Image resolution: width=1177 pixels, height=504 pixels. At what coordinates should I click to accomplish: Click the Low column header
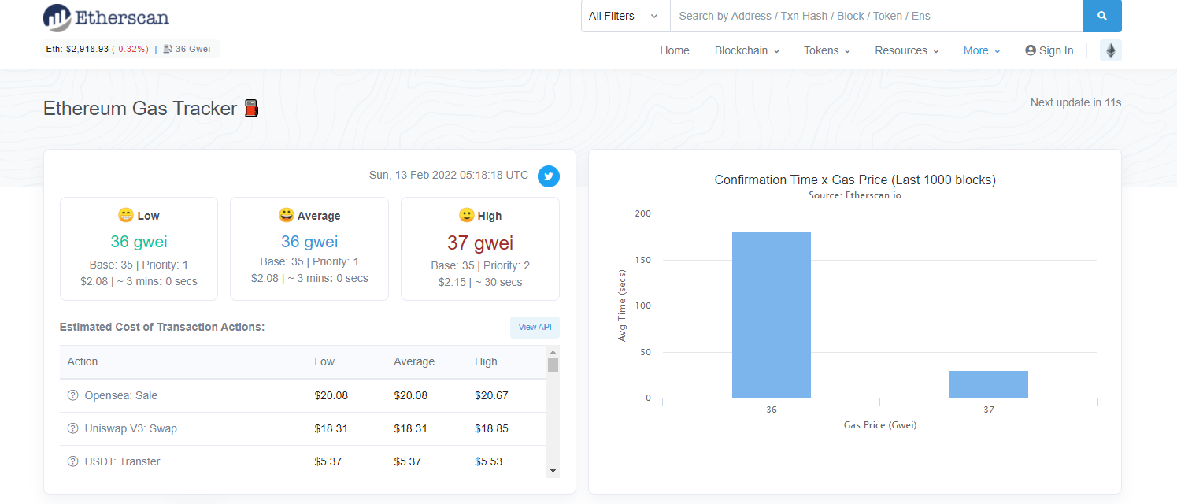[324, 361]
